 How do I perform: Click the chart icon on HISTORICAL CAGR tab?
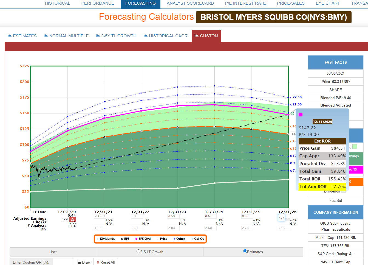(x=146, y=36)
